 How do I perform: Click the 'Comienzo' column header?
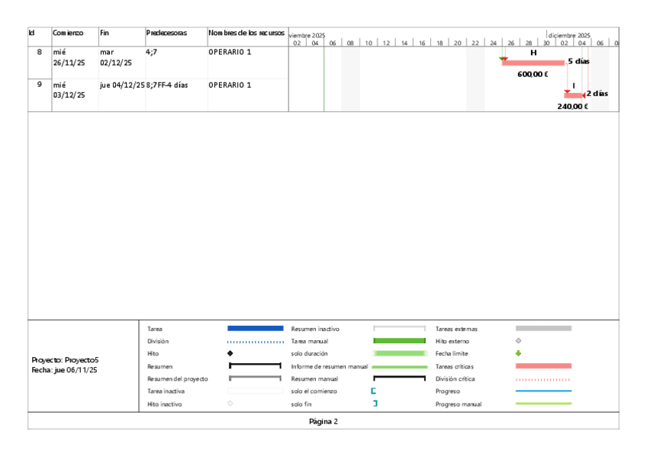click(68, 33)
